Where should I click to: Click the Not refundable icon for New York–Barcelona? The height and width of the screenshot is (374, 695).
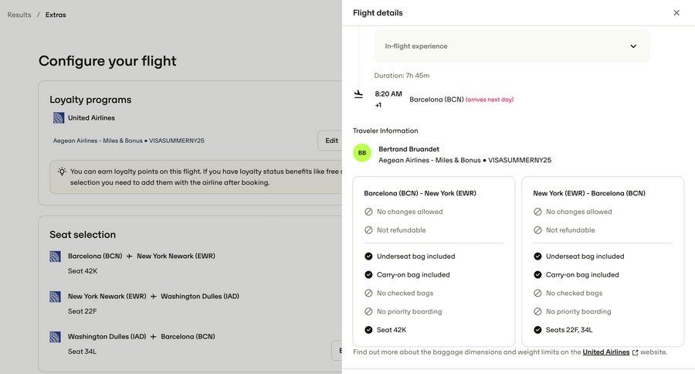(x=537, y=230)
